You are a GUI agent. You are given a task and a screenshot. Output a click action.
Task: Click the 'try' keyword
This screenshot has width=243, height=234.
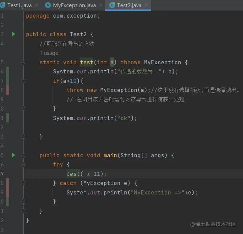click(x=58, y=165)
